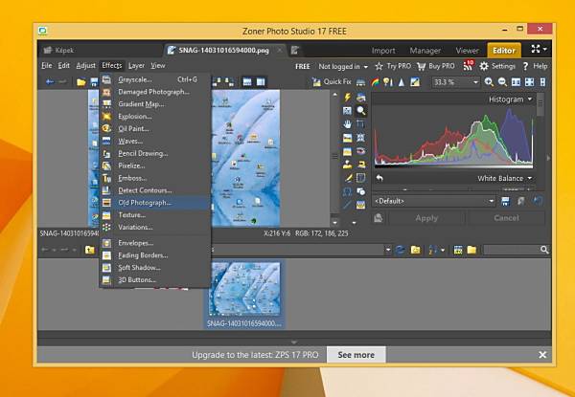Click the refresh icon in browser bar
The image size is (575, 397).
(x=400, y=250)
